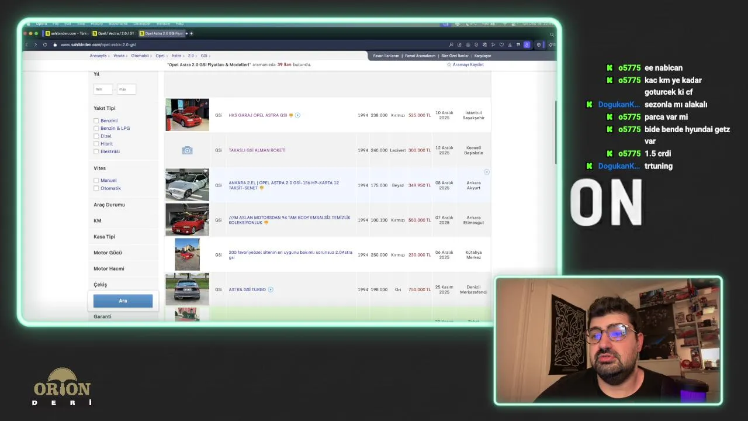
Task: Go back with browser back arrow
Action: click(x=26, y=45)
